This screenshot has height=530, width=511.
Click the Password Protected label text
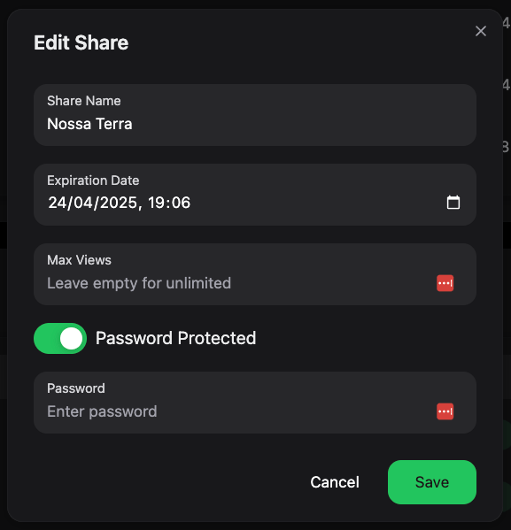175,338
